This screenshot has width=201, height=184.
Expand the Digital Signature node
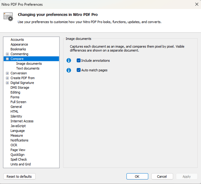(x=7, y=83)
